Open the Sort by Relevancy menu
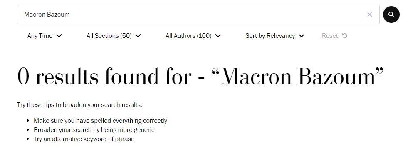The height and width of the screenshot is (159, 408). [275, 36]
